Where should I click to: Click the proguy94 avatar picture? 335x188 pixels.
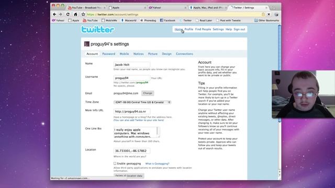[x=86, y=44]
